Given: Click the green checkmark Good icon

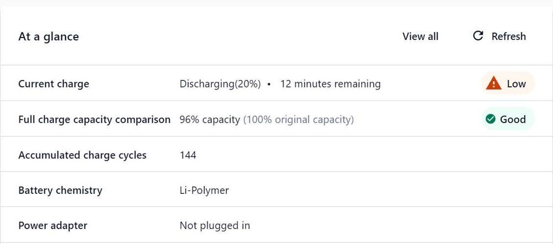Looking at the screenshot, I should (x=490, y=119).
